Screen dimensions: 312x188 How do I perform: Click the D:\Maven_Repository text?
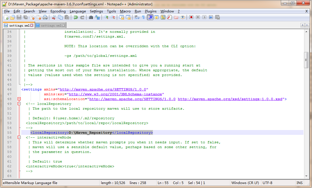90,133
